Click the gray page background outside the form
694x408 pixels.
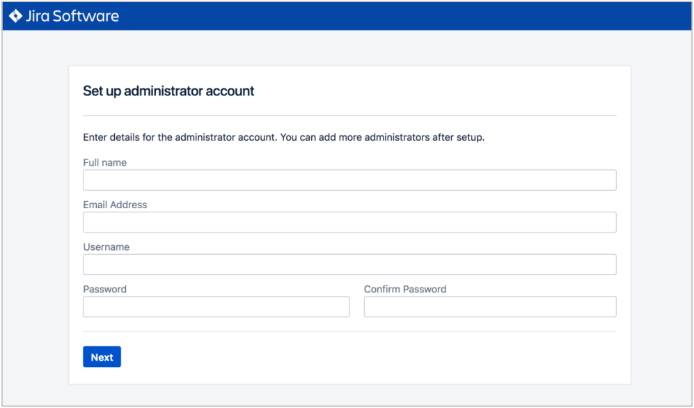pos(36,221)
